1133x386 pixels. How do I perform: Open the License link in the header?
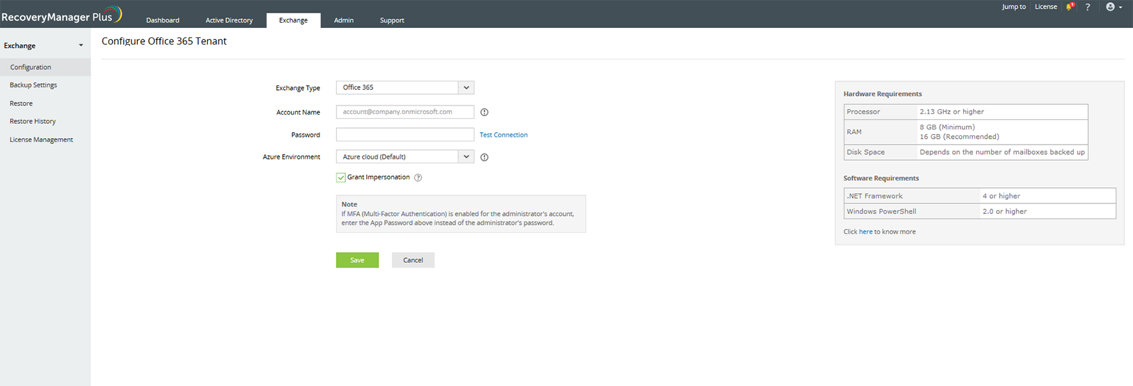point(1046,7)
